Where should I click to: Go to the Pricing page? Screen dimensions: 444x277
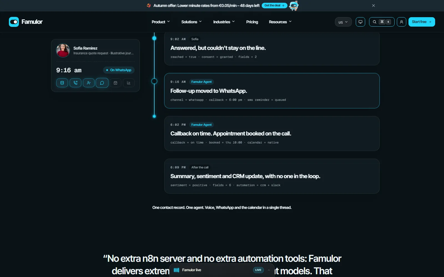pos(252,22)
